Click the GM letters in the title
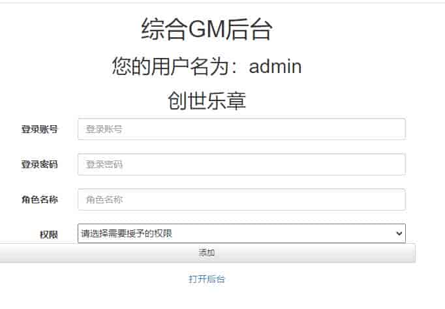The width and height of the screenshot is (445, 309). click(207, 29)
